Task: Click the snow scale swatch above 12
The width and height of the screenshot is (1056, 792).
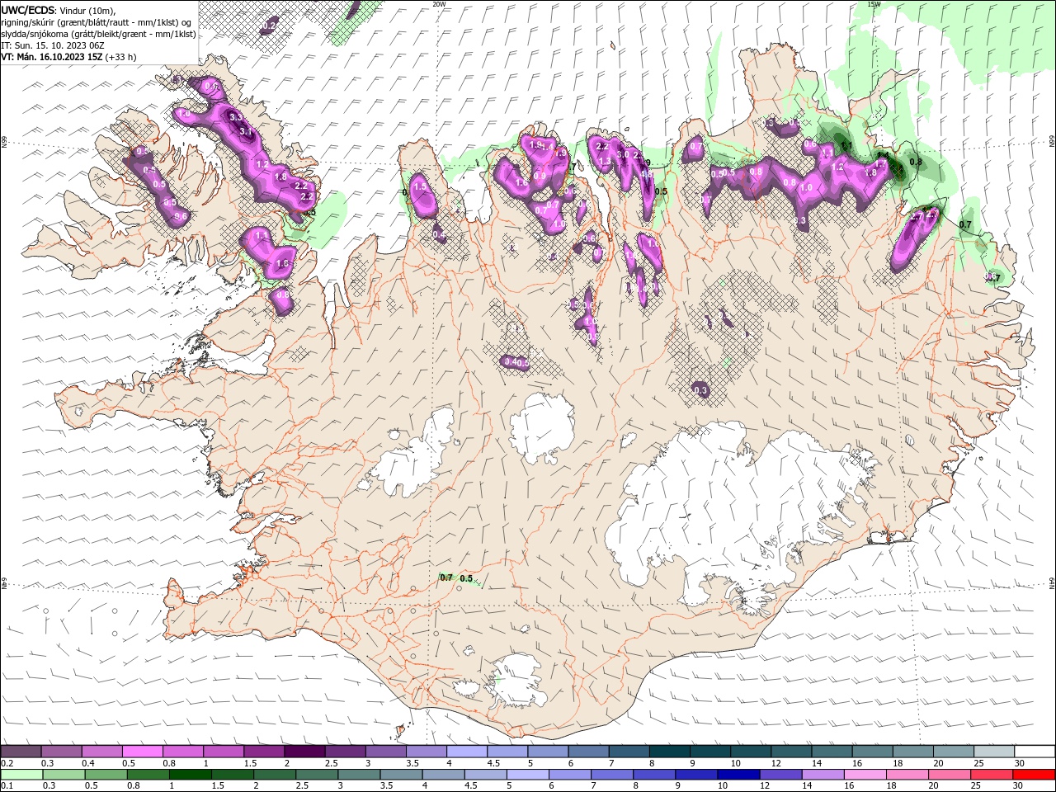Action: 791,752
